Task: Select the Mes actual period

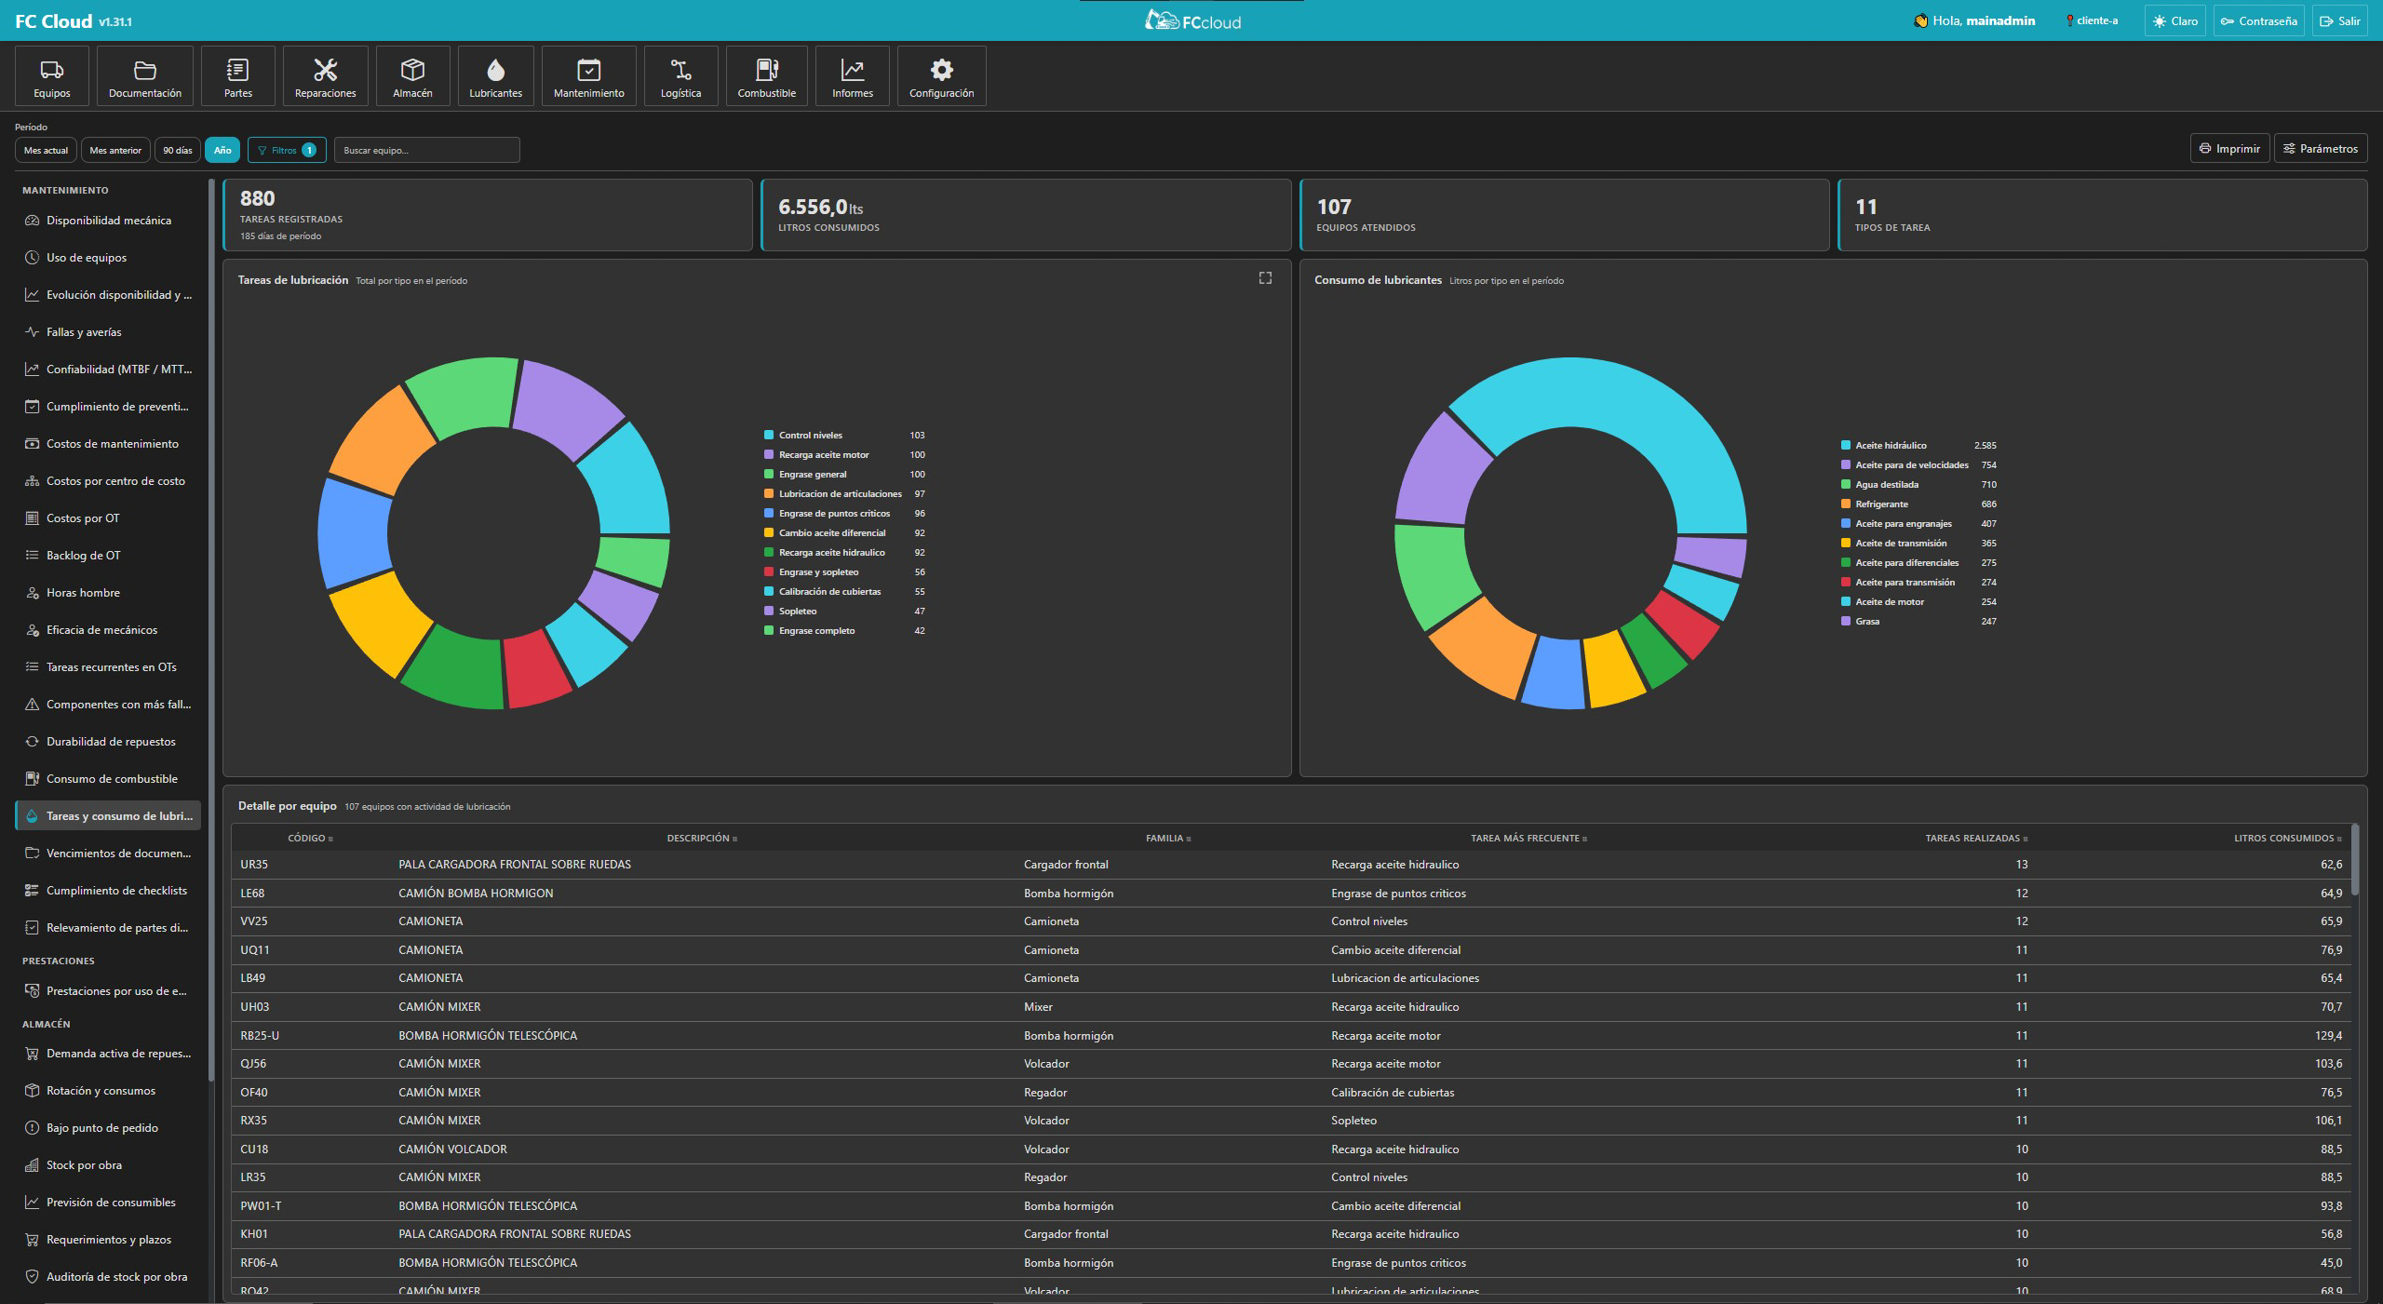Action: pyautogui.click(x=46, y=150)
